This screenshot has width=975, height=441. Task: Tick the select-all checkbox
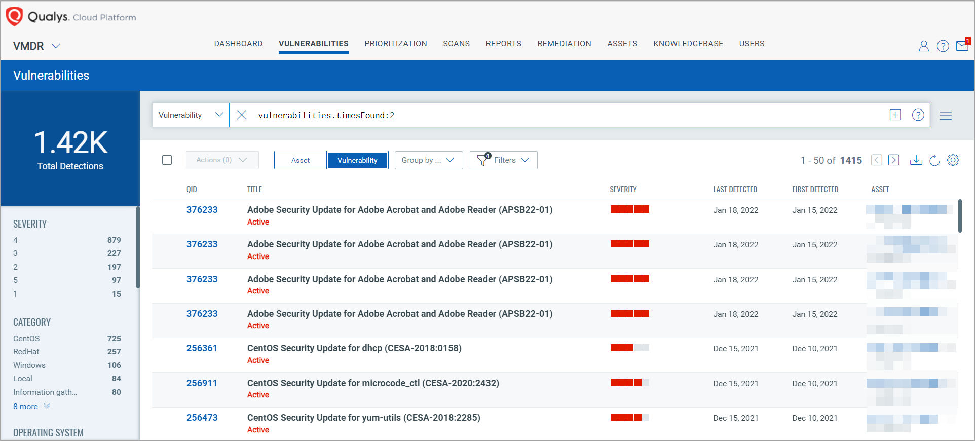coord(167,160)
